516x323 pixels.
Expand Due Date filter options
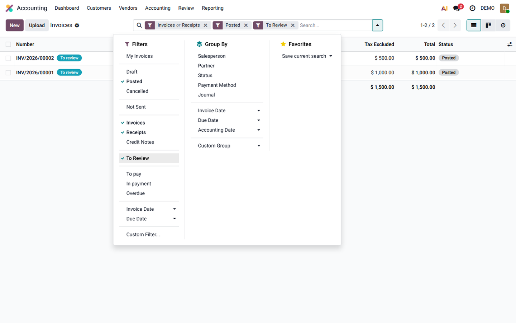(x=149, y=219)
